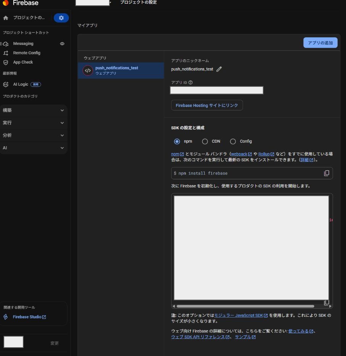Click the horizontal scrollbar under the code block
The image size is (346, 356).
(245, 306)
